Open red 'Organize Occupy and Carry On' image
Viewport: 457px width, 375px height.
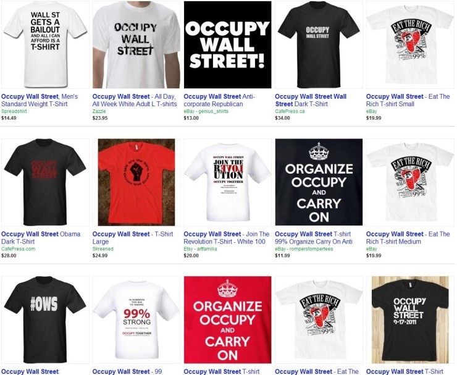[228, 320]
